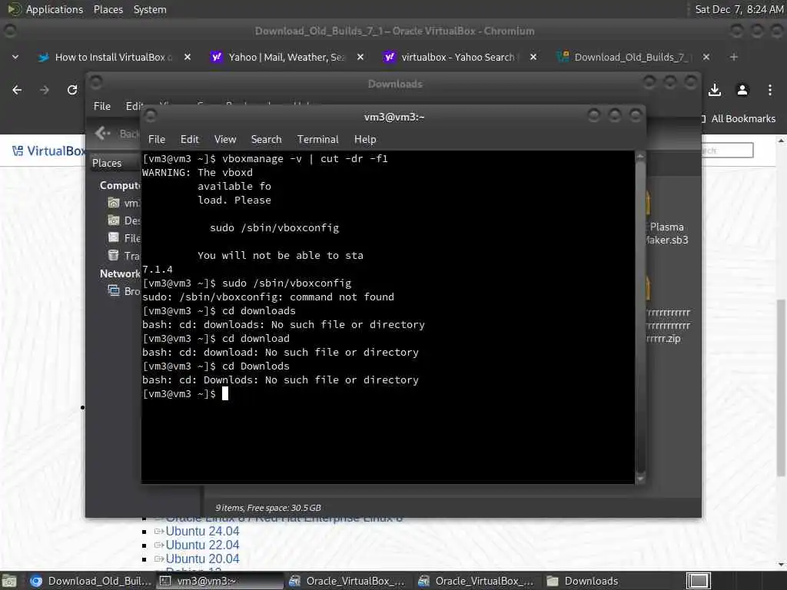Open the Places menu in top panel
787x590 pixels.
coord(108,9)
